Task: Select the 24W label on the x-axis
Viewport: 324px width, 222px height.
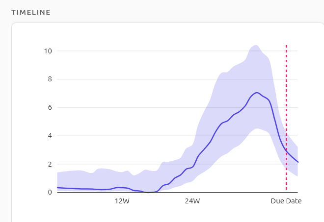Action: pos(192,201)
